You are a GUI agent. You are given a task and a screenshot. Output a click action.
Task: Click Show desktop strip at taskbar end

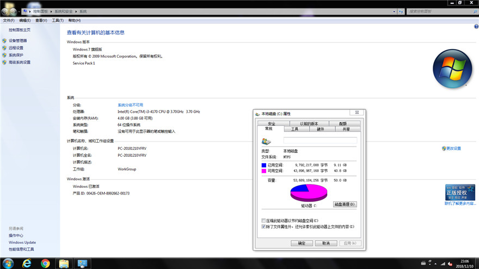(x=477, y=264)
